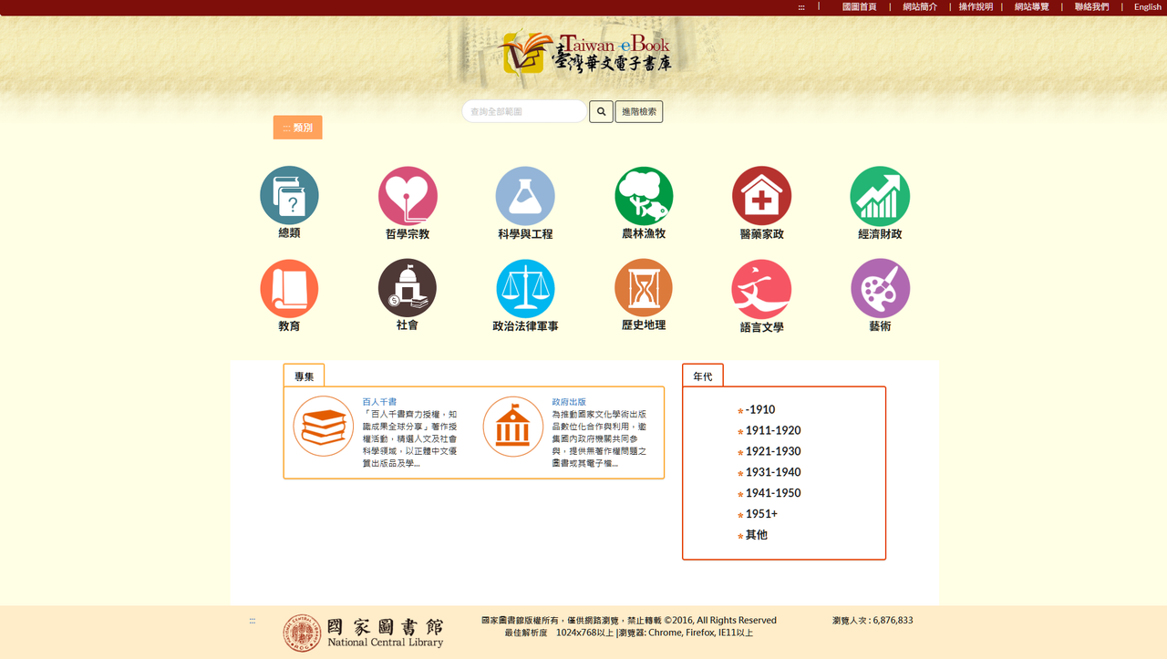Browse books from the -1910 era
Viewport: 1167px width, 659px height.
coord(760,410)
